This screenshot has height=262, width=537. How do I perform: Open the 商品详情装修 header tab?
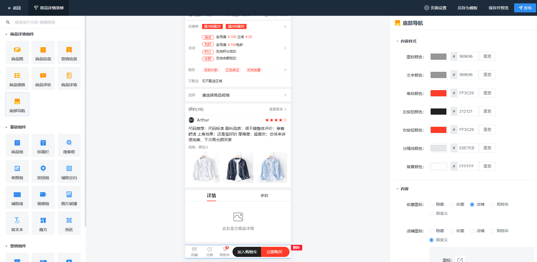[49, 8]
